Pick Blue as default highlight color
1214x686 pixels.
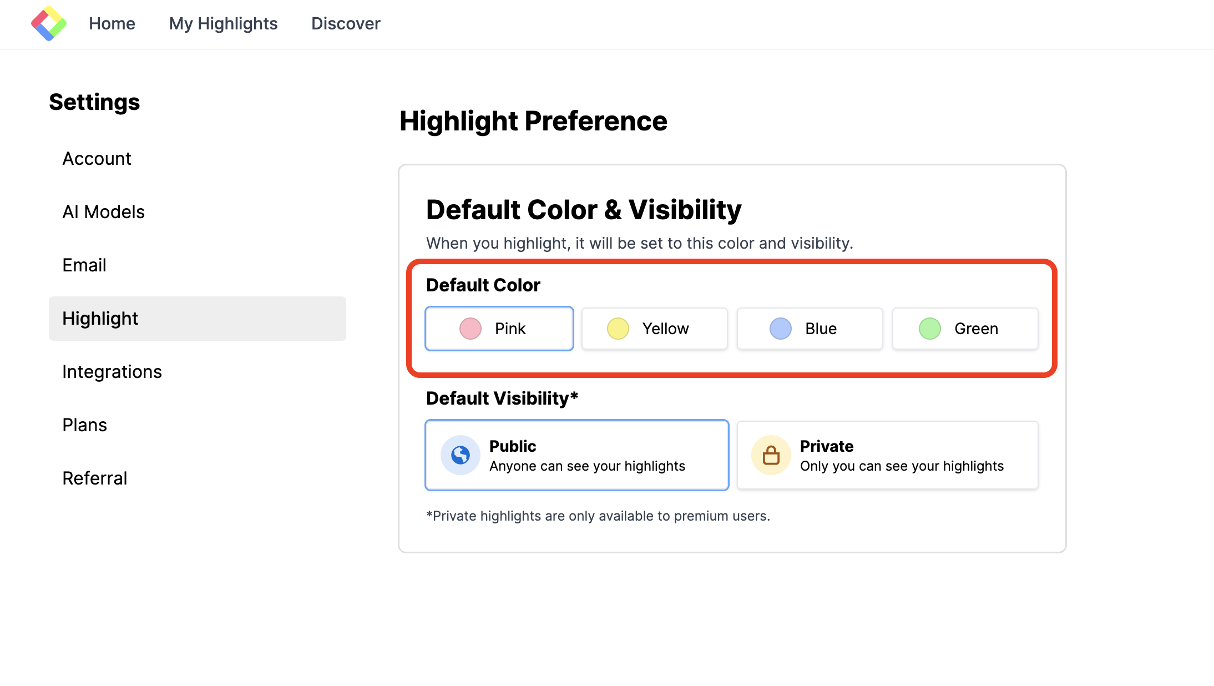pos(810,329)
